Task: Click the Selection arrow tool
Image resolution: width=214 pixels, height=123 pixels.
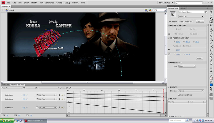Action: click(211, 12)
